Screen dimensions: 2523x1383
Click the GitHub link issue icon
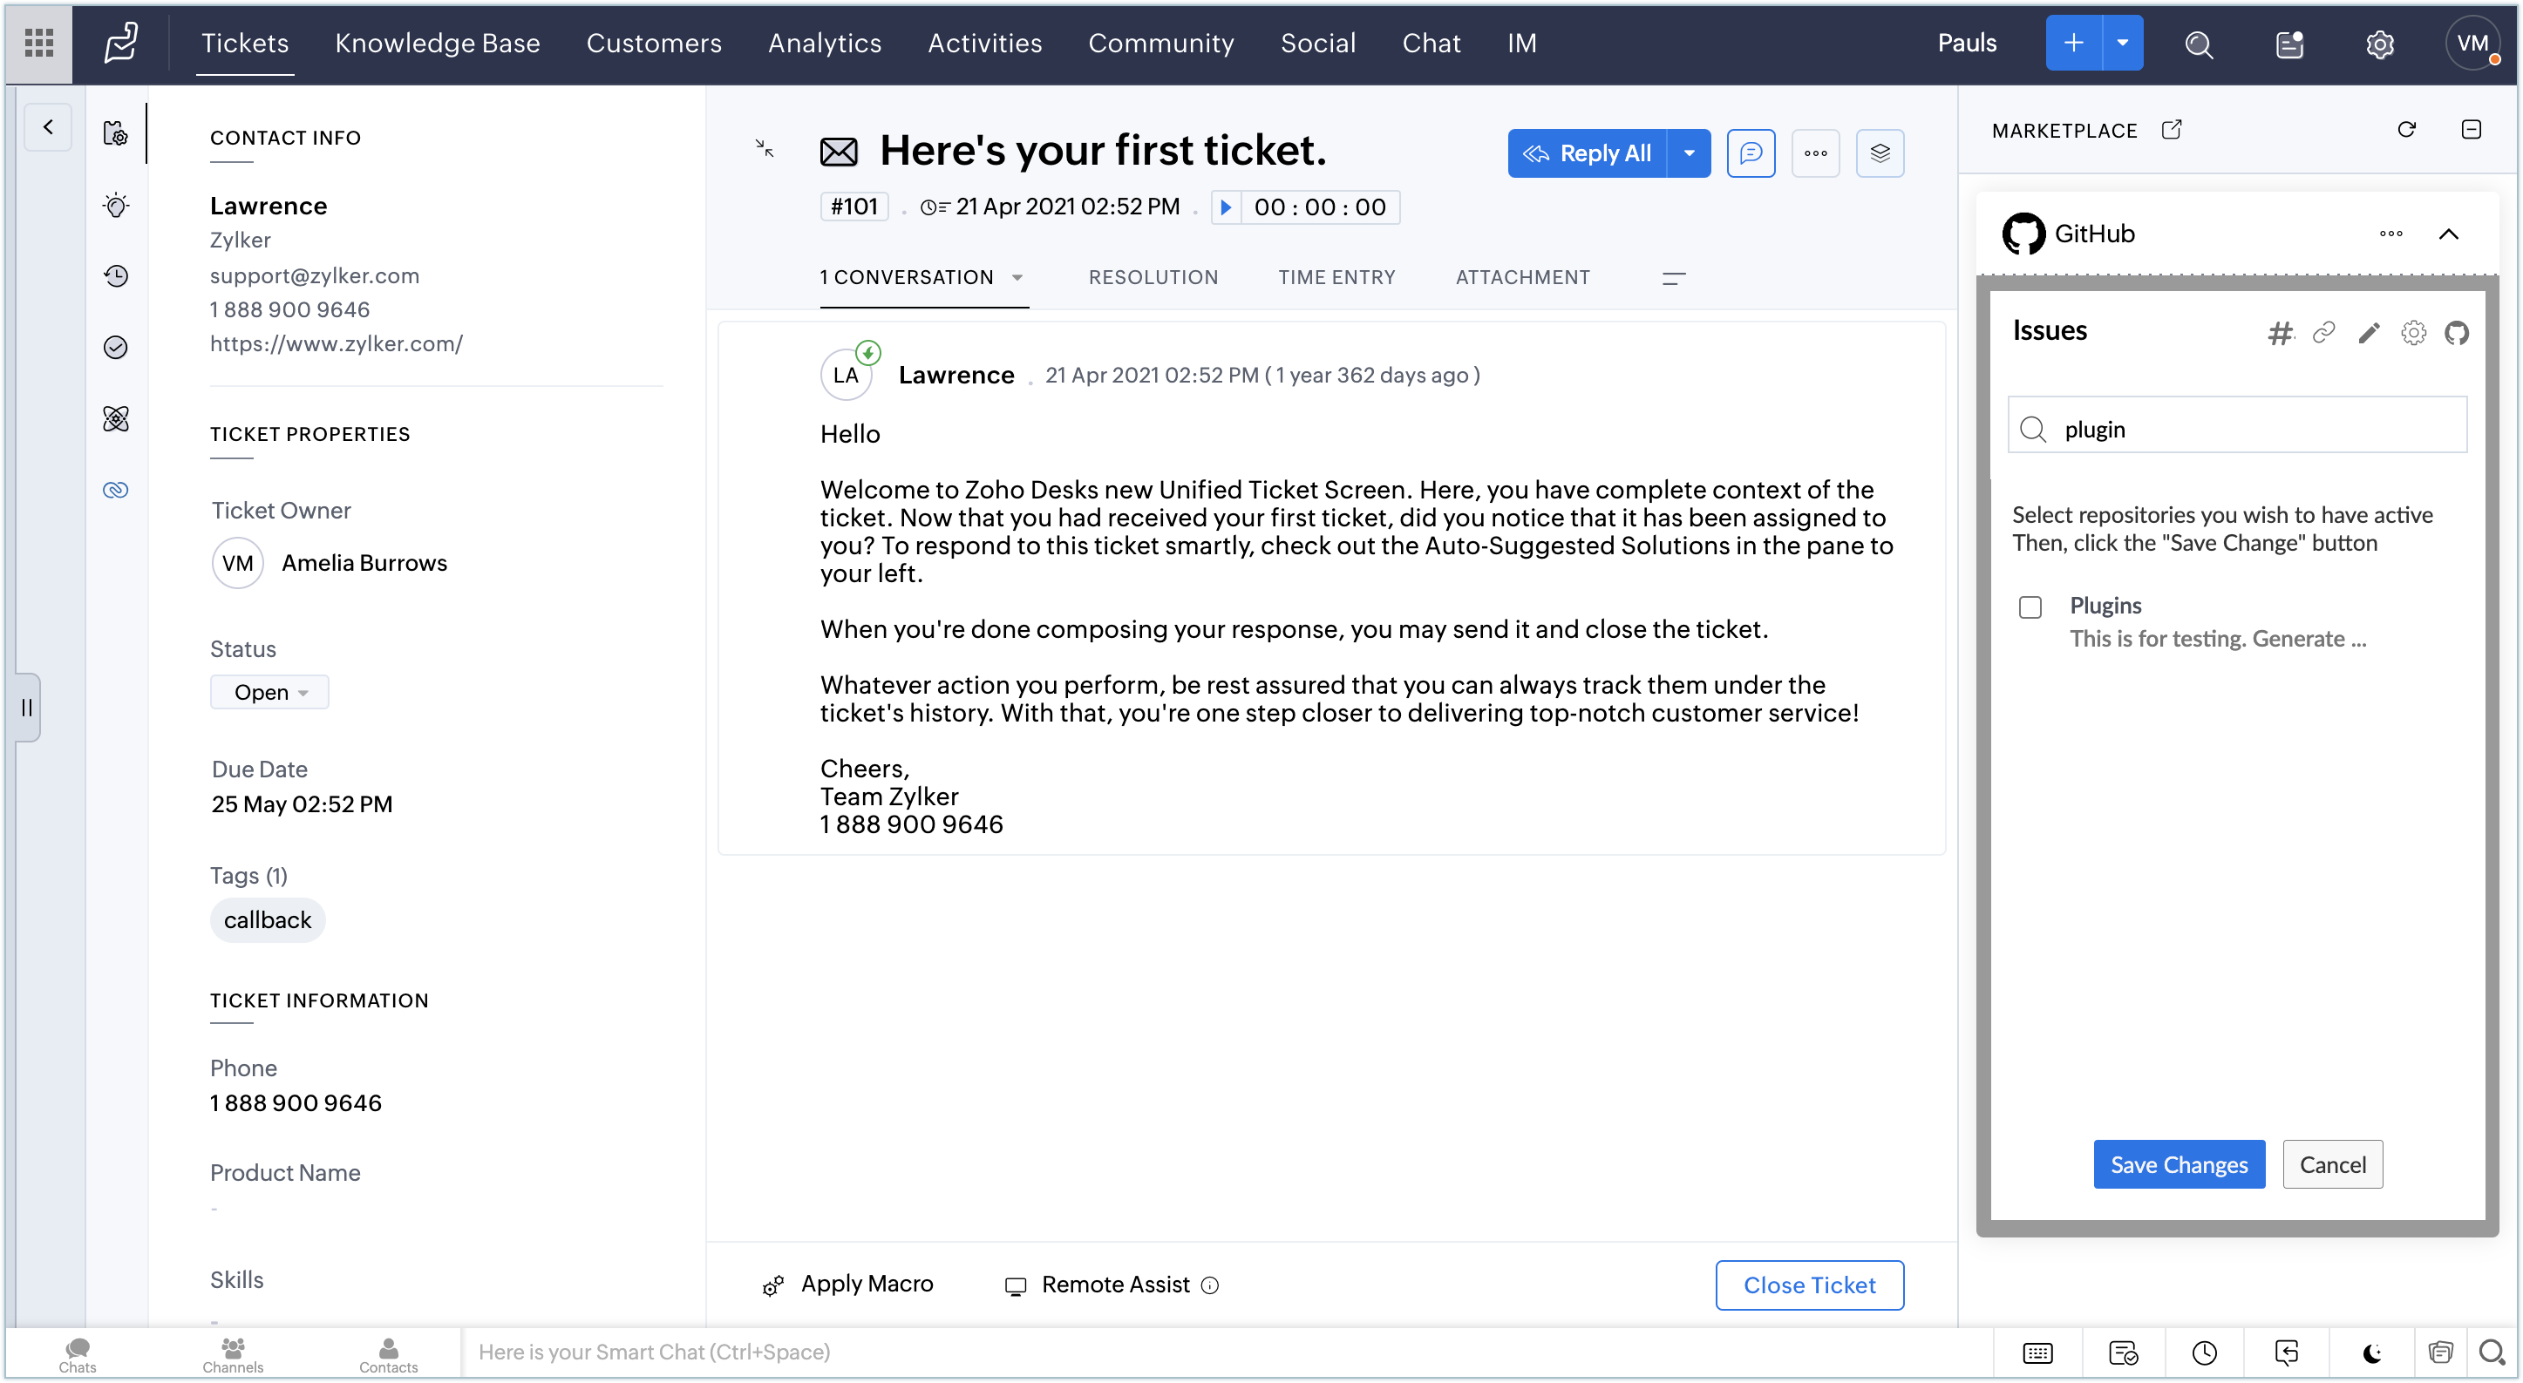pos(2323,333)
